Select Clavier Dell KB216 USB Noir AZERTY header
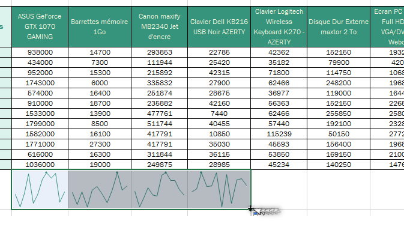The width and height of the screenshot is (404, 227). tap(219, 26)
